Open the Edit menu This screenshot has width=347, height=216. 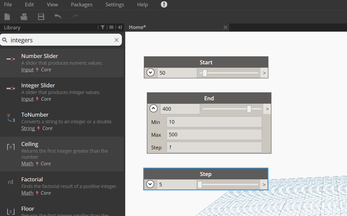point(29,4)
